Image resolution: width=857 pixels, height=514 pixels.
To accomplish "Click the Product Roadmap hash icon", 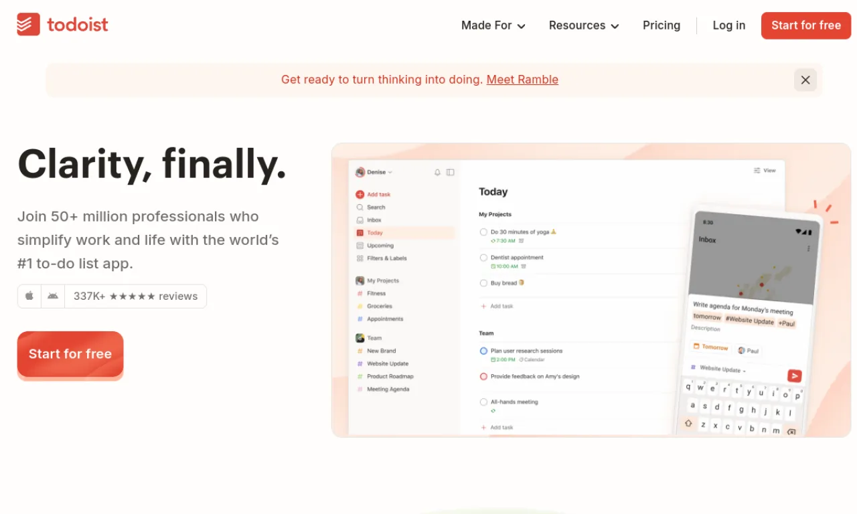I will (x=360, y=376).
